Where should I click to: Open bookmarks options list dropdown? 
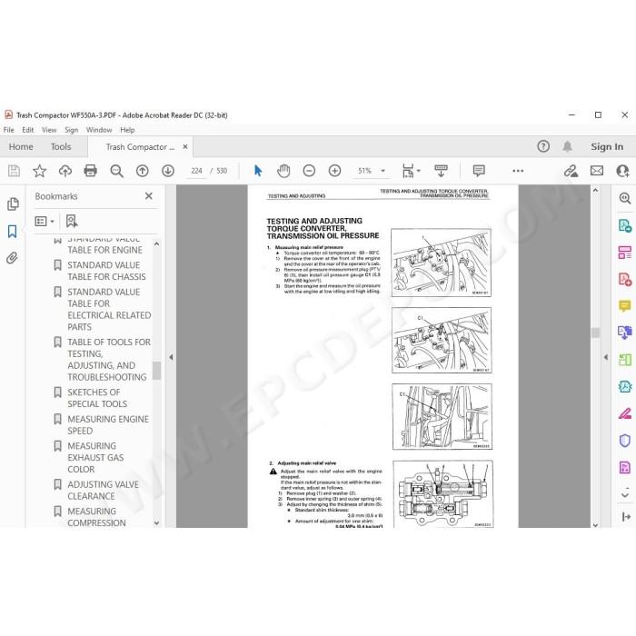coord(45,221)
